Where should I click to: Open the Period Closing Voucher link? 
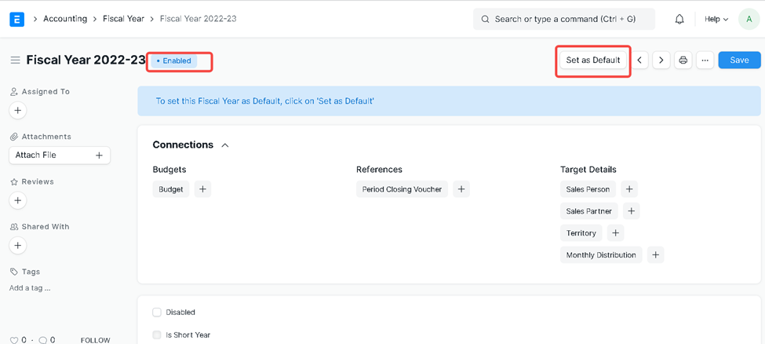tap(402, 189)
